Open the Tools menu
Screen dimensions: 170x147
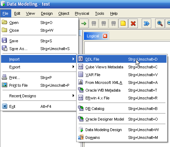pyautogui.click(x=99, y=13)
